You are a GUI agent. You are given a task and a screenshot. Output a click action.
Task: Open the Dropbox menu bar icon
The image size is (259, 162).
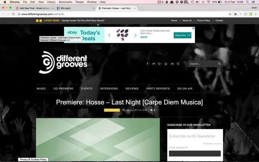point(177,2)
